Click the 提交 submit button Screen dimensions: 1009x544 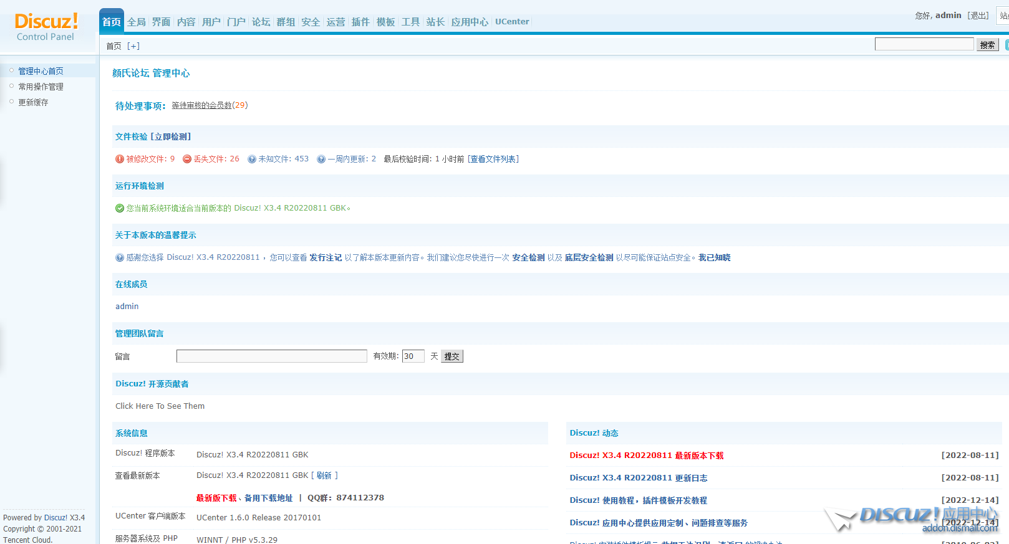(x=452, y=356)
